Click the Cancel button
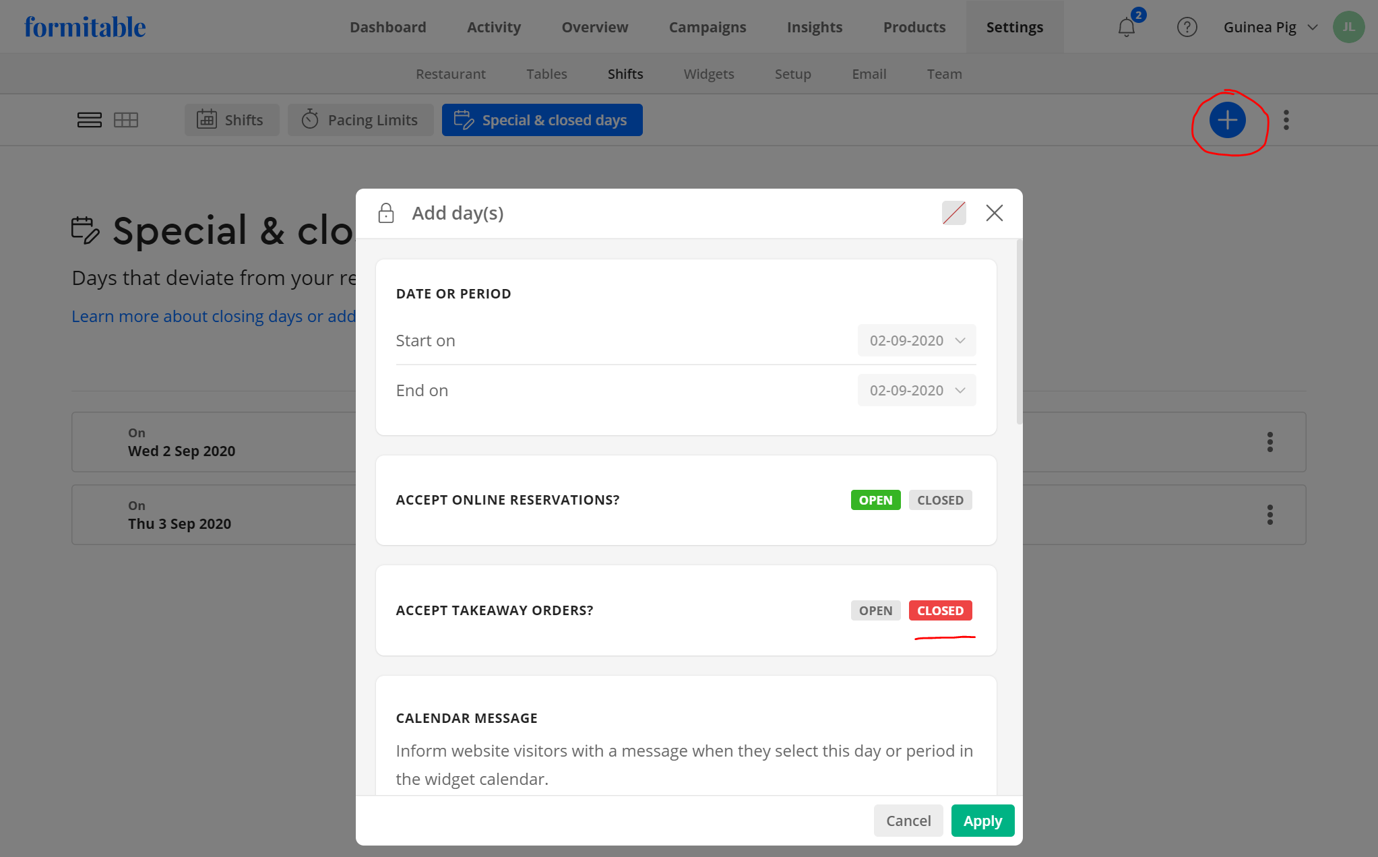The image size is (1378, 857). [x=908, y=821]
